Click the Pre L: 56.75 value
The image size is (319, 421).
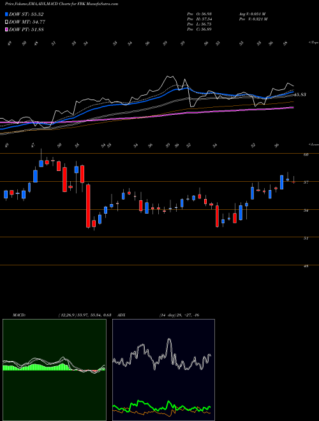[199, 24]
